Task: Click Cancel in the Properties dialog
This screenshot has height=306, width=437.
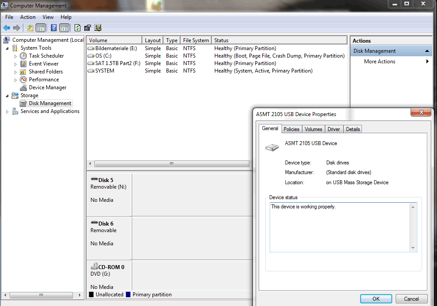Action: (x=412, y=299)
